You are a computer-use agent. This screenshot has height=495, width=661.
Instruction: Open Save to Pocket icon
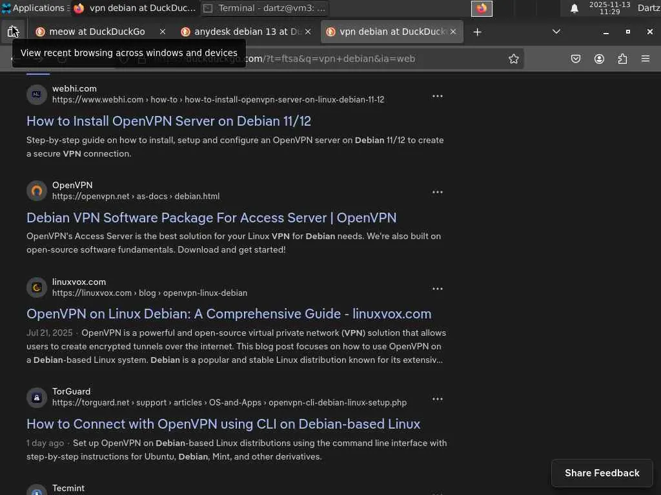[575, 59]
